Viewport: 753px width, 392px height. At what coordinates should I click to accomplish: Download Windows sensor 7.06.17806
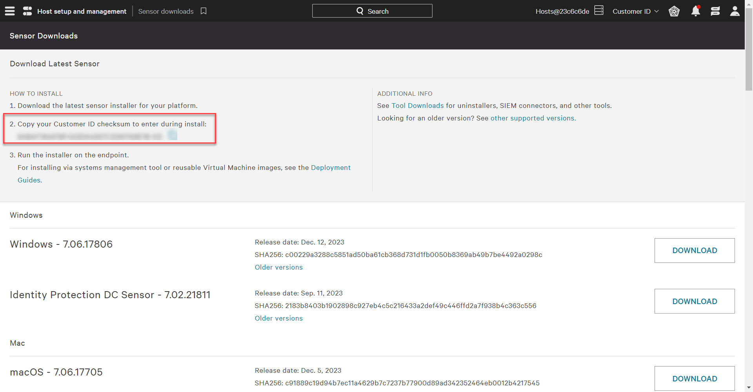[694, 250]
